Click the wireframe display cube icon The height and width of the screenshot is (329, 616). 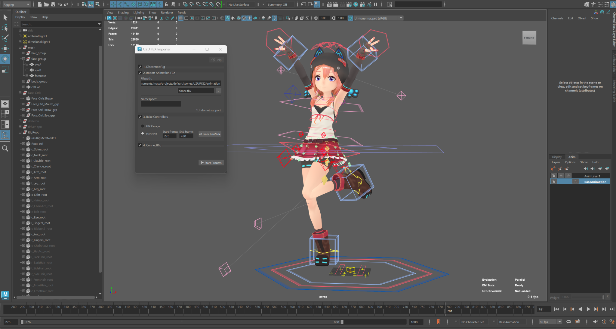(x=222, y=18)
